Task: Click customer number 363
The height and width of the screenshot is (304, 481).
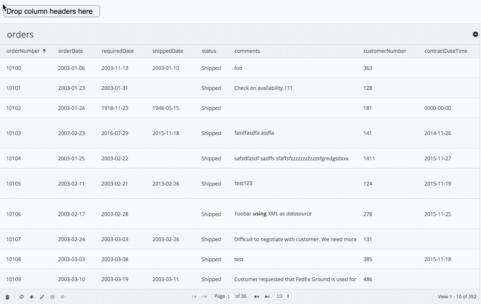Action: (368, 68)
